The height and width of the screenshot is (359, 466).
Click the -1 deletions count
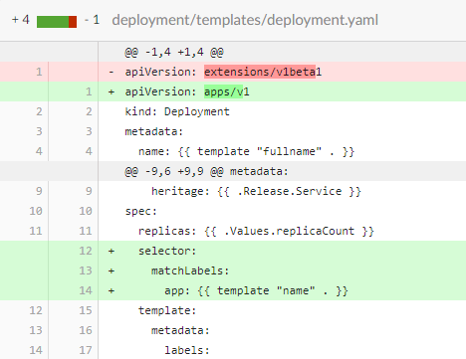(x=92, y=20)
